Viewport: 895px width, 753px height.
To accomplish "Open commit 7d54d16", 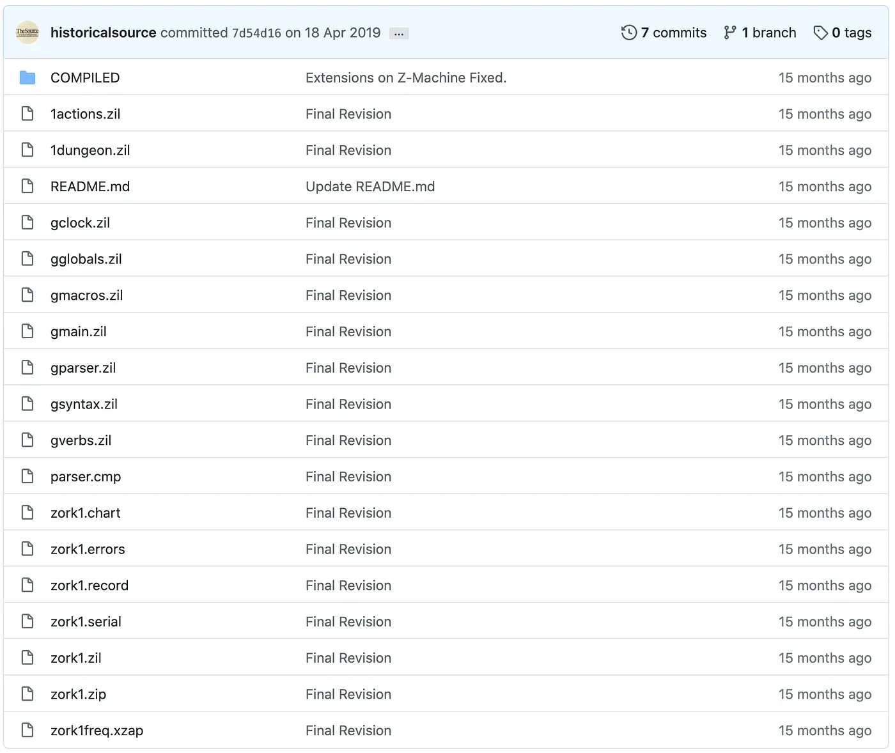I will (256, 33).
